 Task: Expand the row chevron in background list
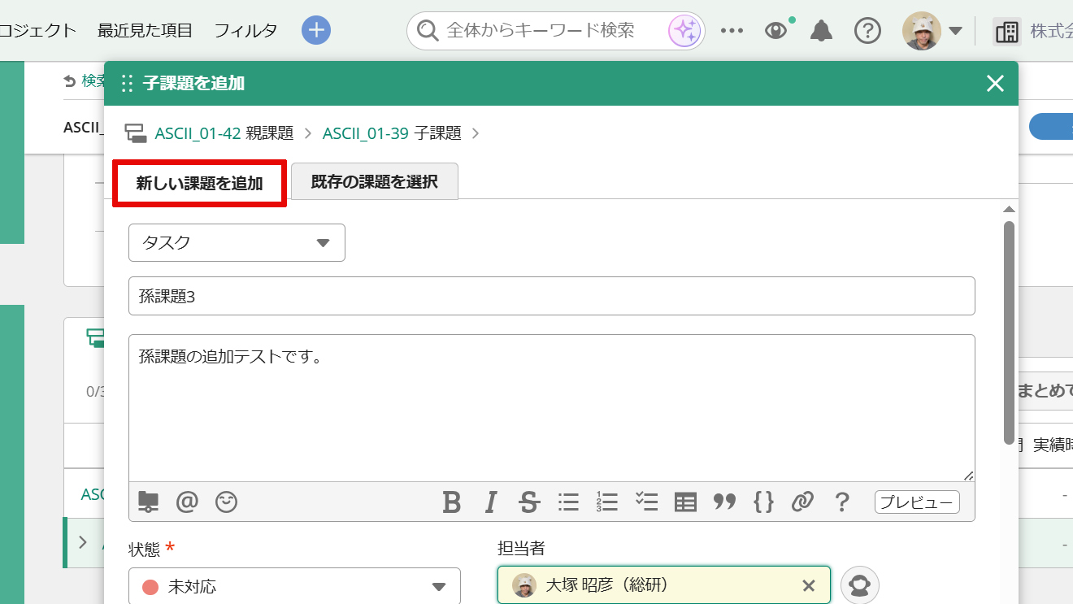click(82, 542)
